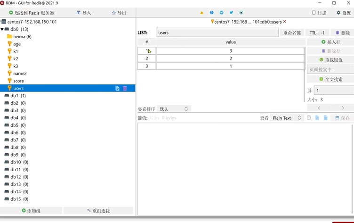
Task: Open the Telegram icon link
Action: tap(221, 13)
